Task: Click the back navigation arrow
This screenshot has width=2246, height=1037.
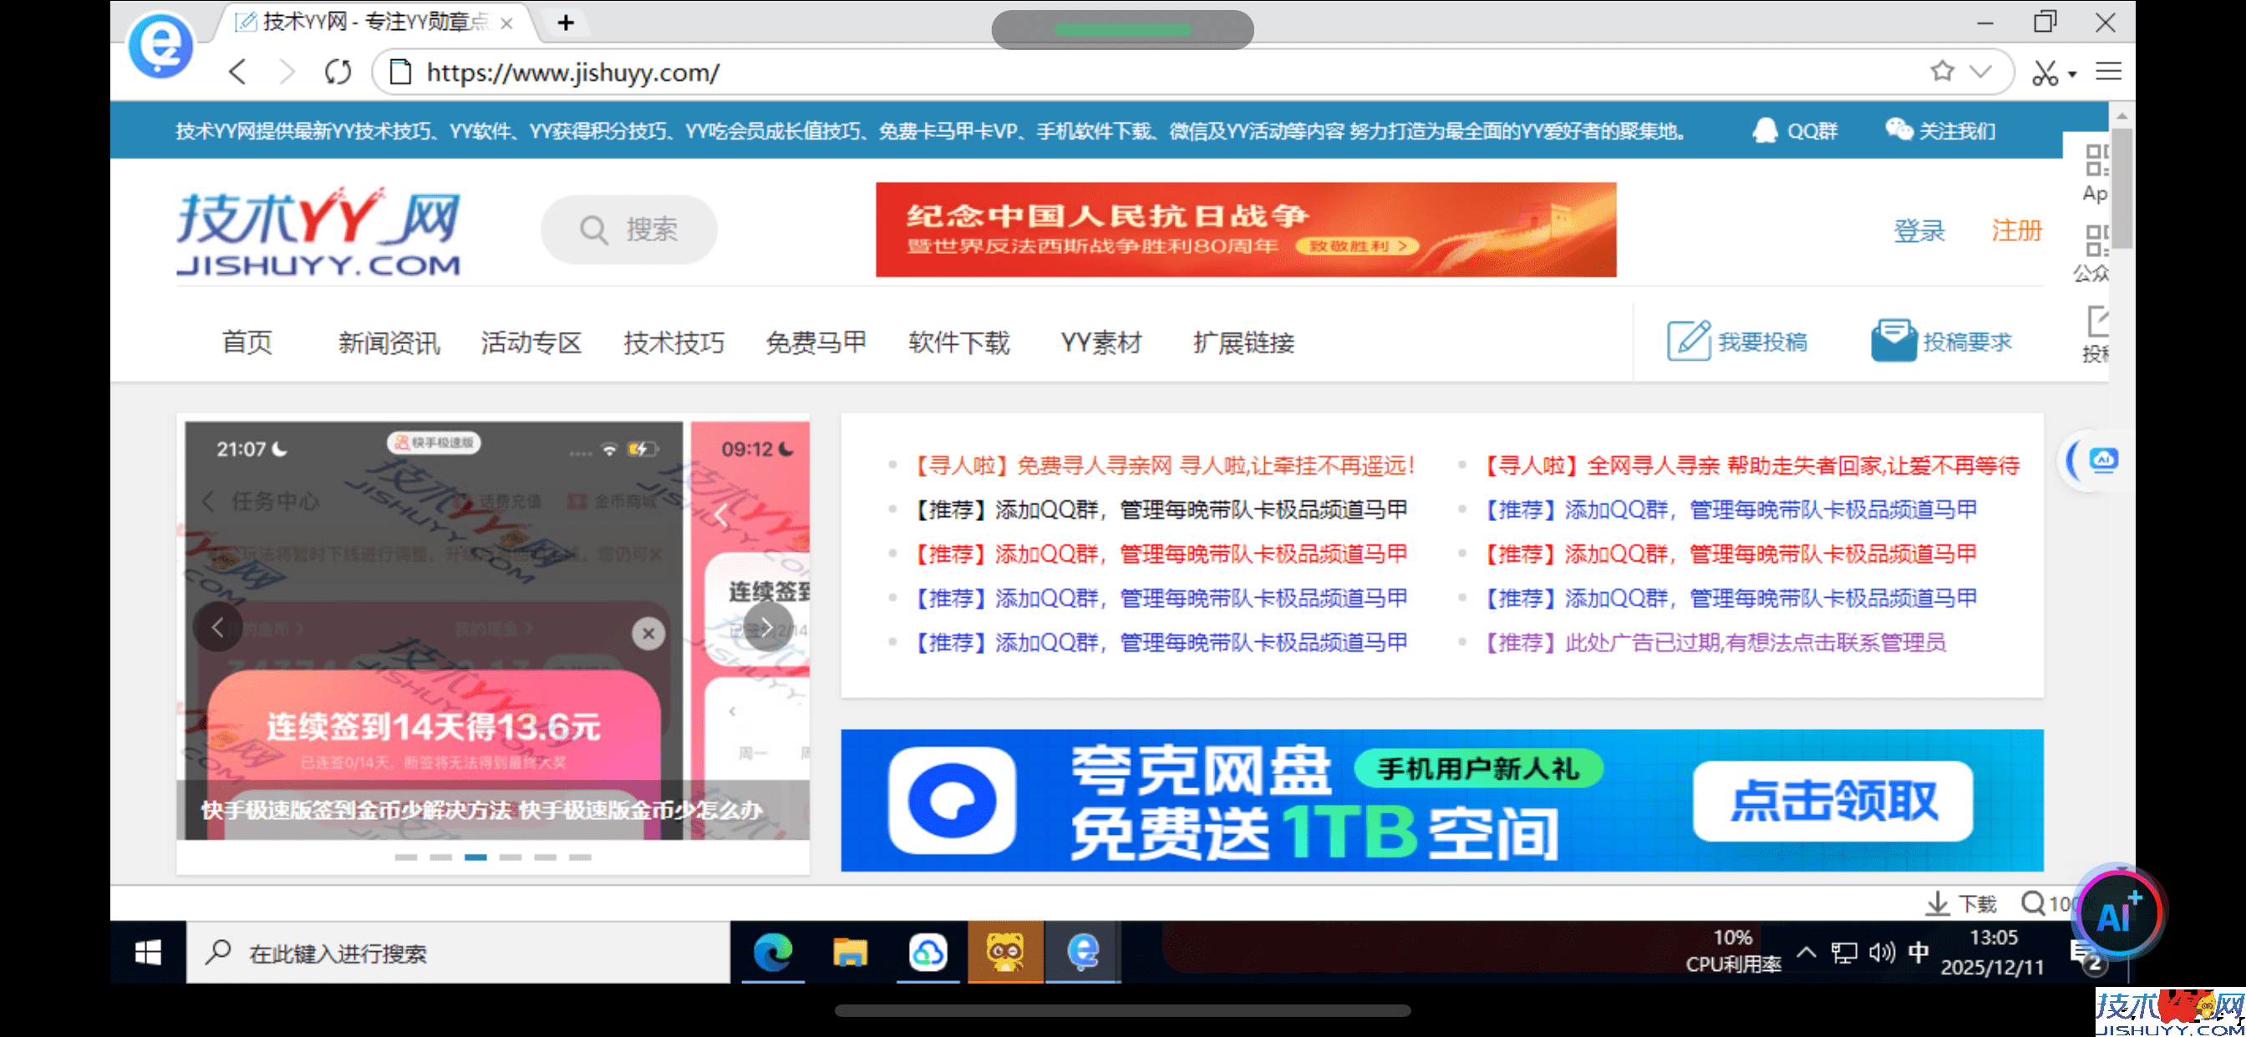Action: [237, 73]
